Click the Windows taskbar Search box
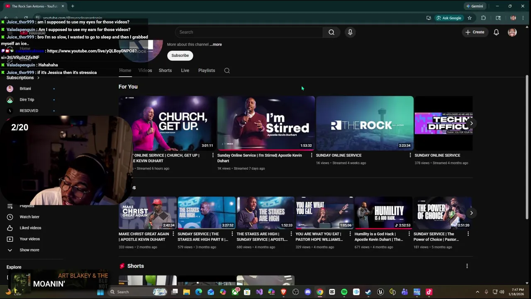 click(137, 292)
